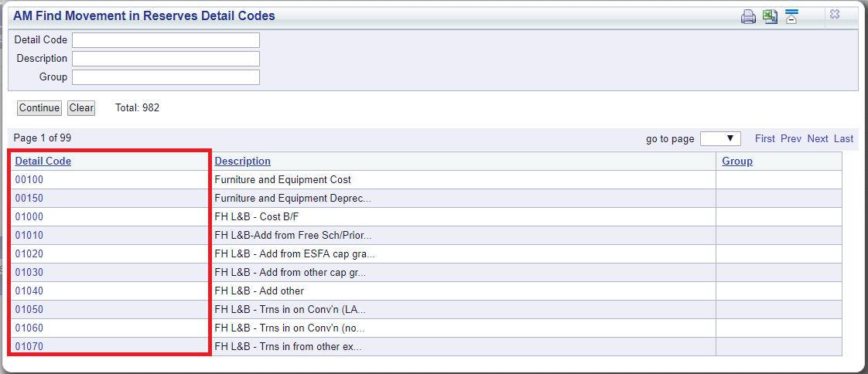Viewport: 868px width, 374px height.
Task: Open the go to page dropdown
Action: pyautogui.click(x=720, y=139)
